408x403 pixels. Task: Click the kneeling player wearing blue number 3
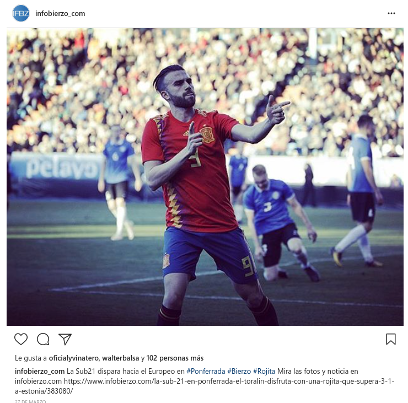click(280, 222)
